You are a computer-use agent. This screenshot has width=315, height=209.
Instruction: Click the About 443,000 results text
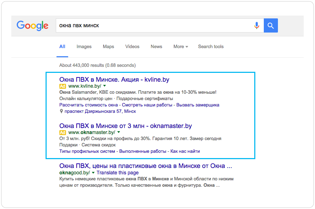[97, 65]
